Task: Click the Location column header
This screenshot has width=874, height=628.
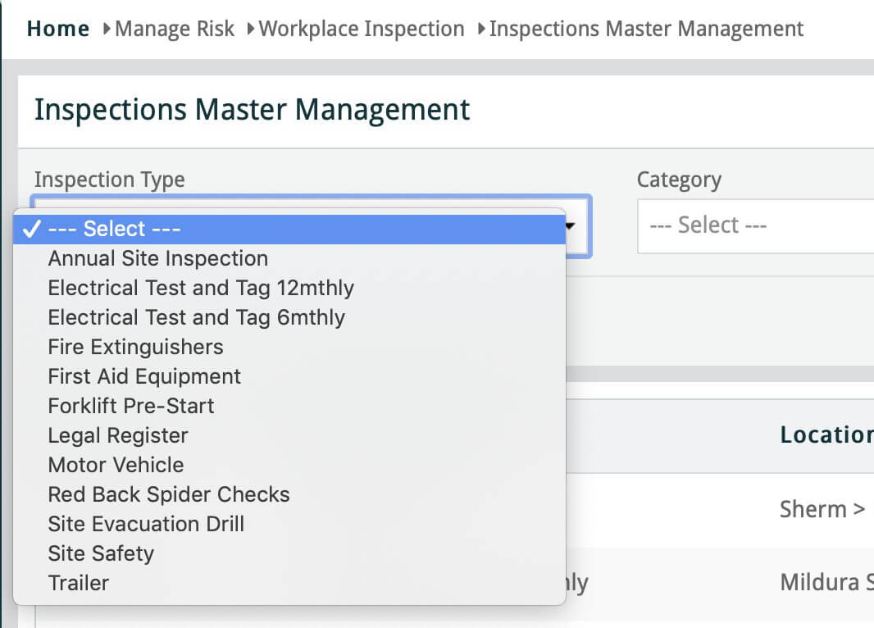Action: coord(826,435)
